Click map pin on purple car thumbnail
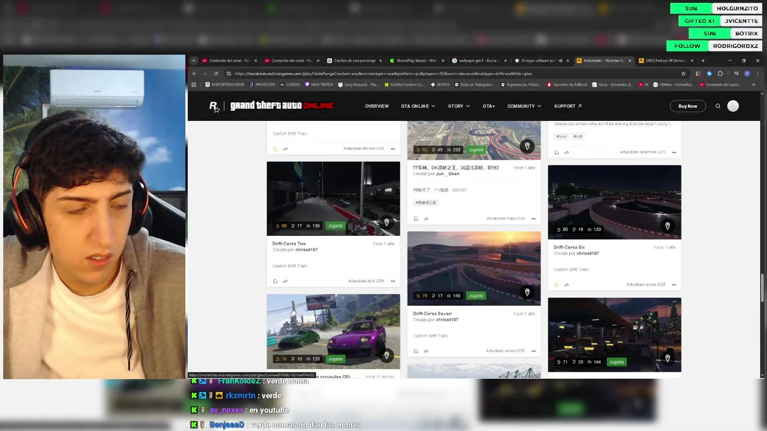 pos(386,356)
